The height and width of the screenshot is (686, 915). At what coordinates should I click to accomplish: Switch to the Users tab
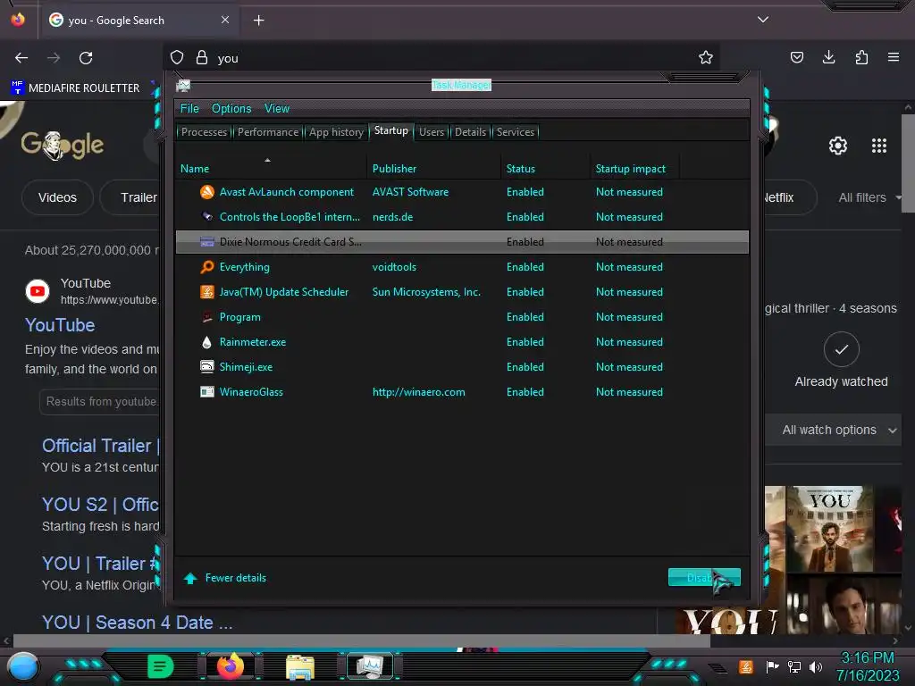432,132
